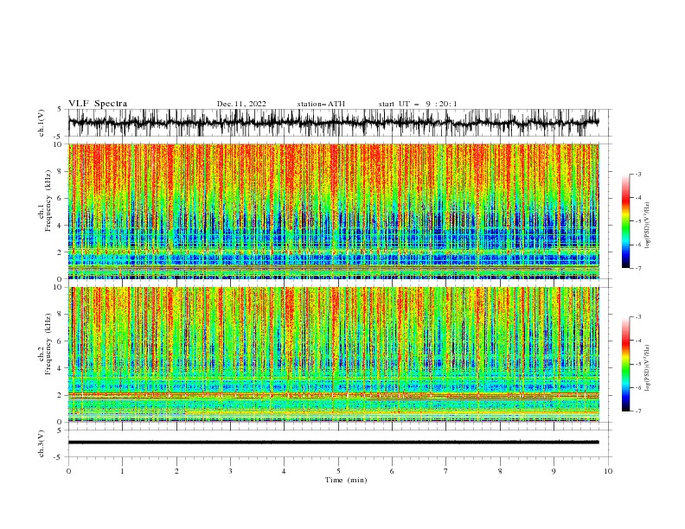Image resolution: width=685 pixels, height=529 pixels.
Task: Click the ch.2 PSD color scale bar
Action: click(625, 364)
